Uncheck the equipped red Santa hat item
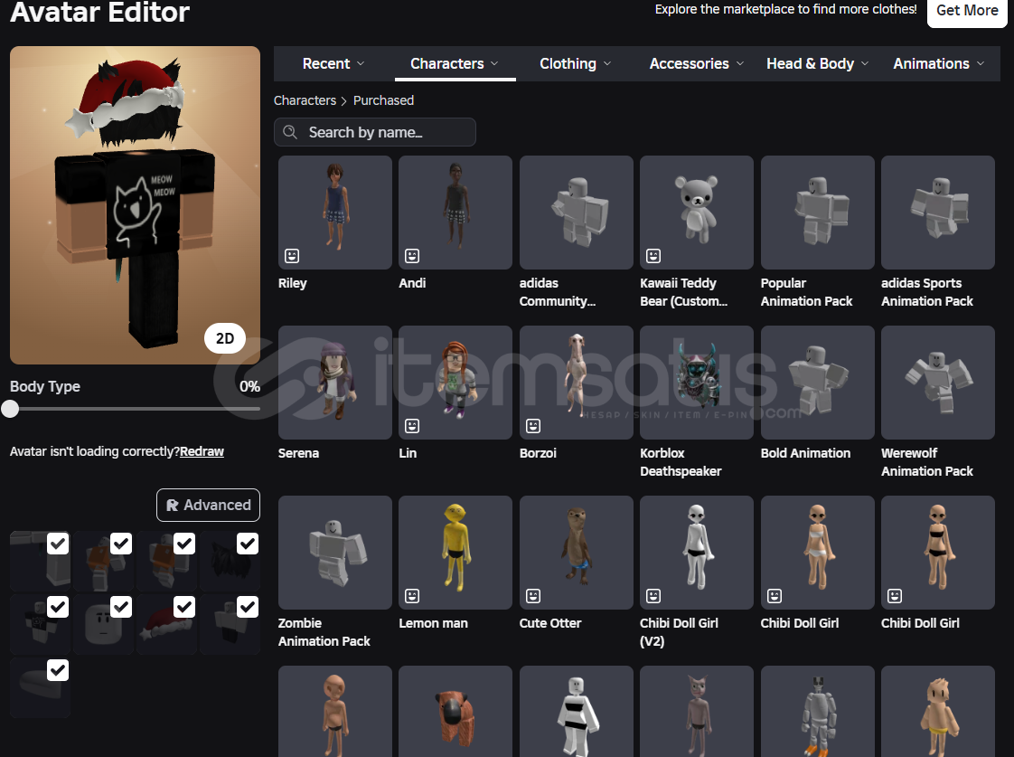The height and width of the screenshot is (757, 1014). 184,607
